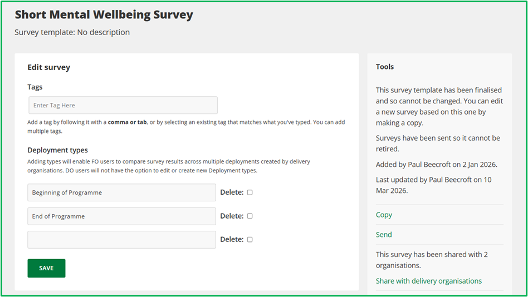Check Delete box beside End of Programme
This screenshot has width=528, height=297.
coord(250,216)
